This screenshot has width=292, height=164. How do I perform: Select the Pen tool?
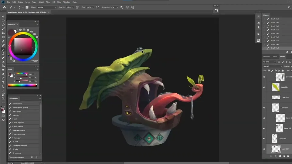pyautogui.click(x=3, y=78)
